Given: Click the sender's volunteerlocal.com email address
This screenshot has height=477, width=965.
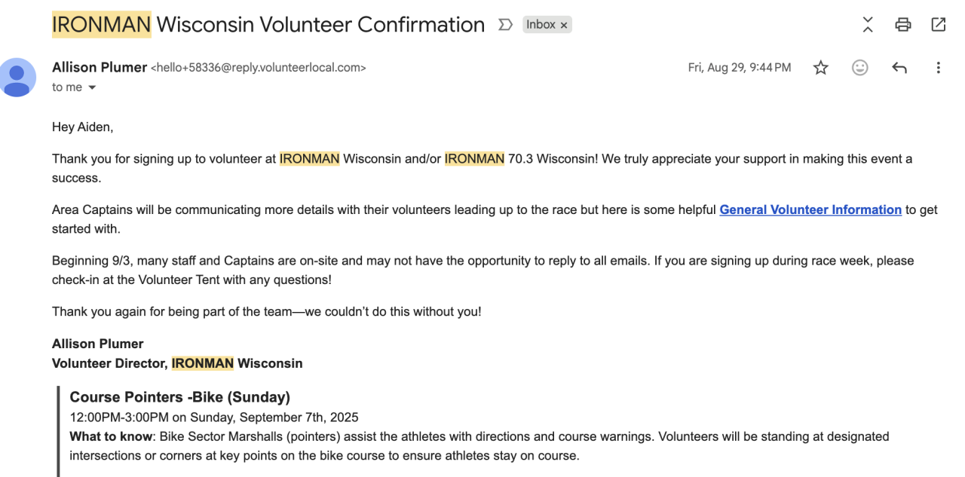Looking at the screenshot, I should (x=259, y=68).
